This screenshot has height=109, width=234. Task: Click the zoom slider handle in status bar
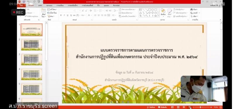click(200, 107)
